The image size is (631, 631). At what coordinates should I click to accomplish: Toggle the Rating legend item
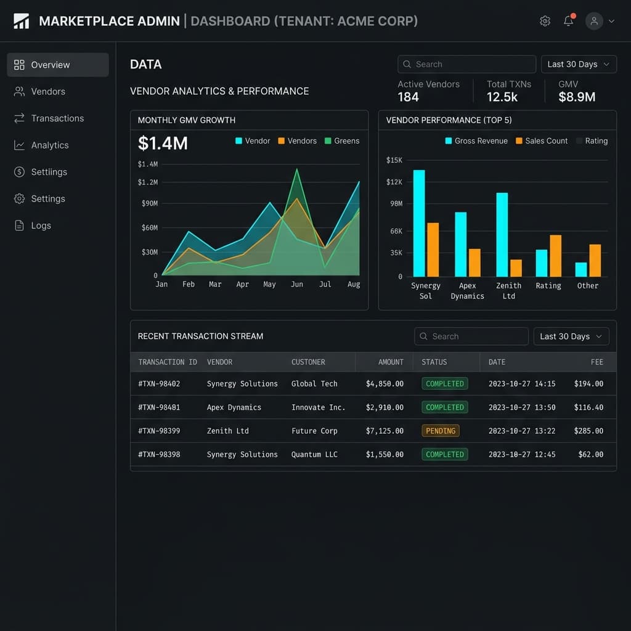click(x=592, y=141)
